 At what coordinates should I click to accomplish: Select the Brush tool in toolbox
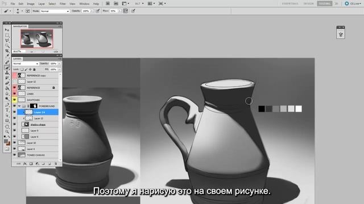coord(7,67)
